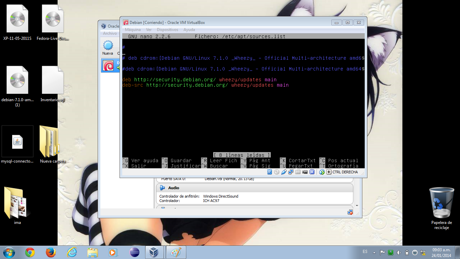Click the virtualization features chip icon
Image resolution: width=460 pixels, height=259 pixels.
[312, 172]
